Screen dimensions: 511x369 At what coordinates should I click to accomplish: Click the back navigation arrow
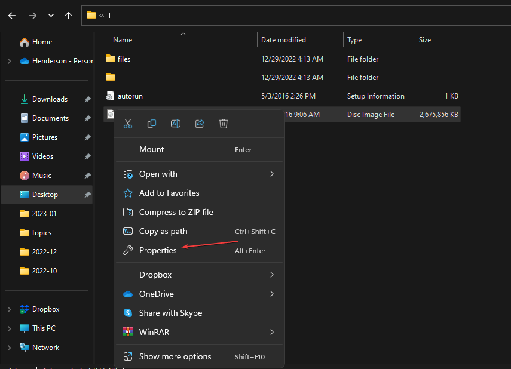[12, 16]
